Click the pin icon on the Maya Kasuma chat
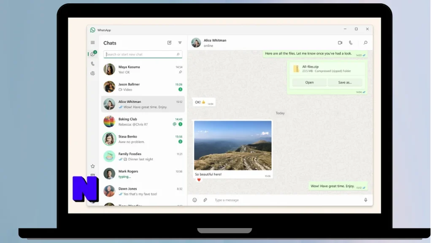The height and width of the screenshot is (243, 432). click(180, 72)
